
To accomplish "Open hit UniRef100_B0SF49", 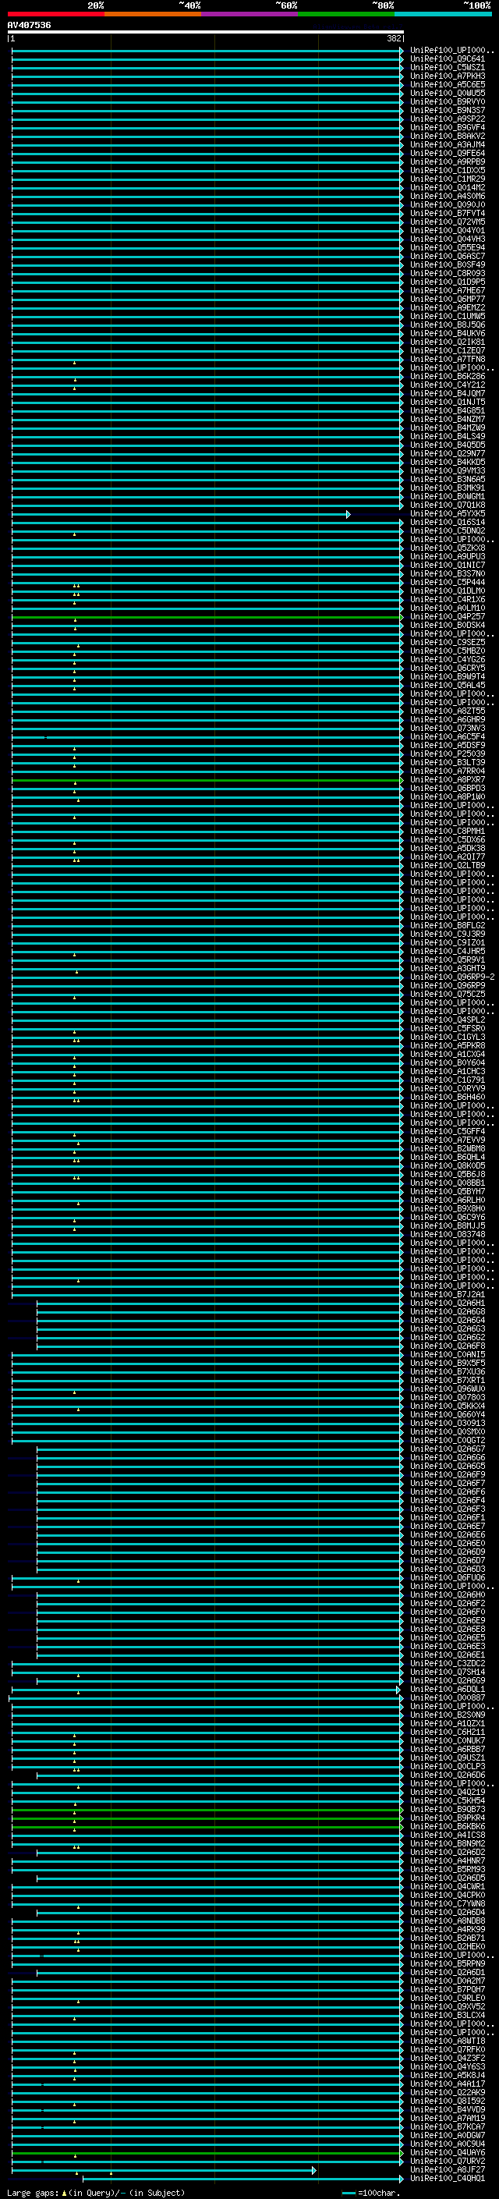I will (448, 264).
